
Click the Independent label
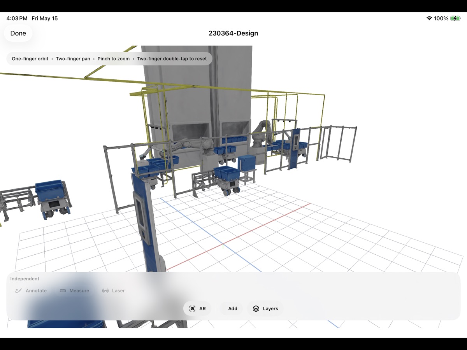point(25,278)
